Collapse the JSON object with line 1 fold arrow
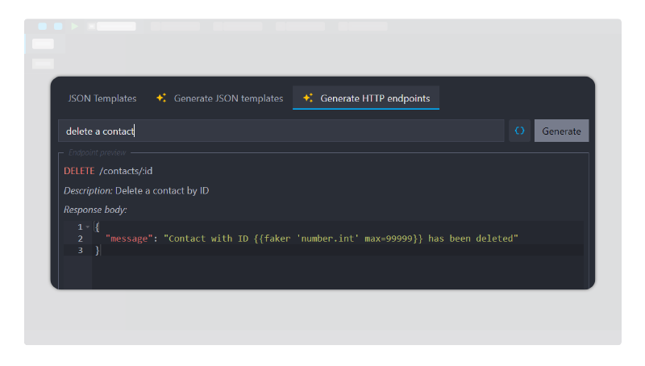The height and width of the screenshot is (366, 645). [x=87, y=227]
